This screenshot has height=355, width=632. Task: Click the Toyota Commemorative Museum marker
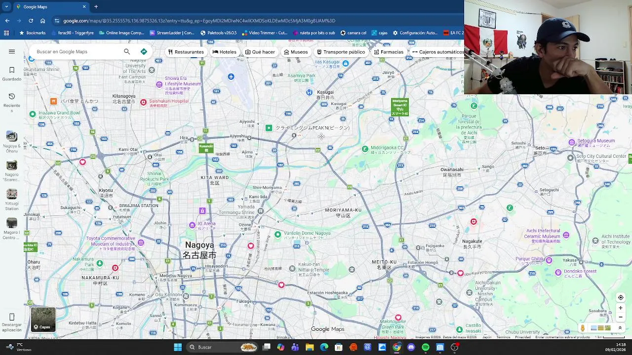(141, 243)
